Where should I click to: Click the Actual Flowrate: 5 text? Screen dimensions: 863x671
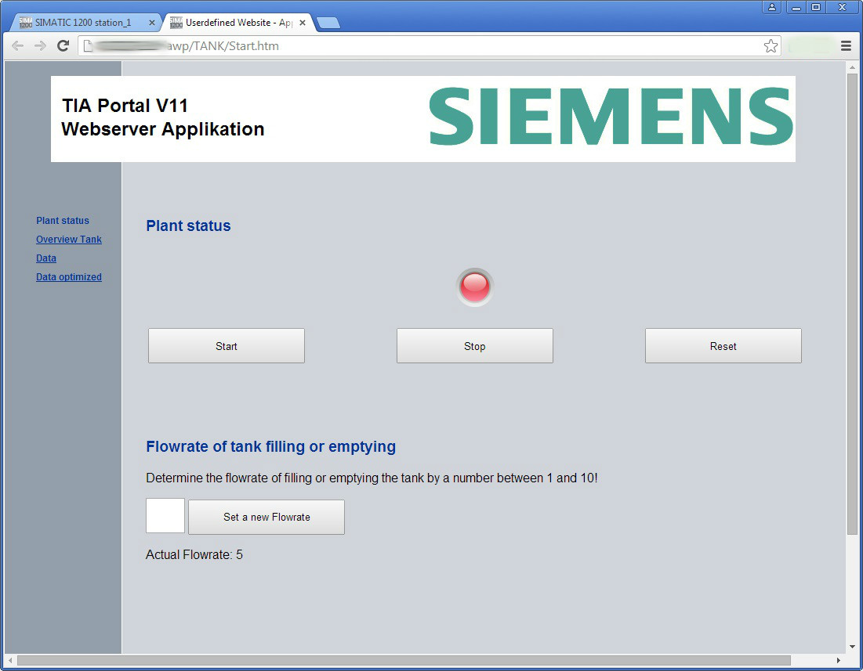[194, 554]
